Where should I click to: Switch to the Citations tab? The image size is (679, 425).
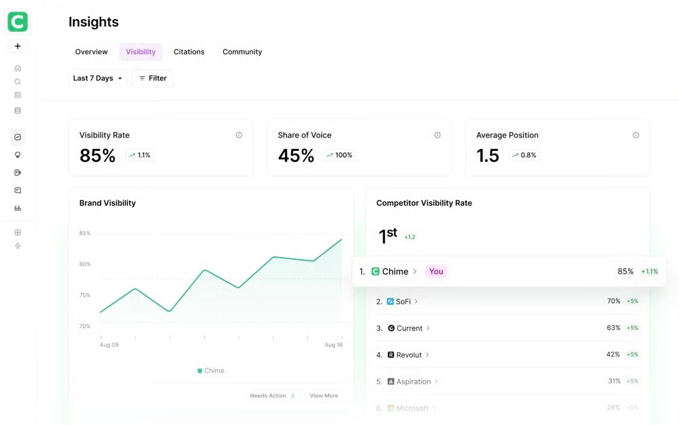point(189,52)
